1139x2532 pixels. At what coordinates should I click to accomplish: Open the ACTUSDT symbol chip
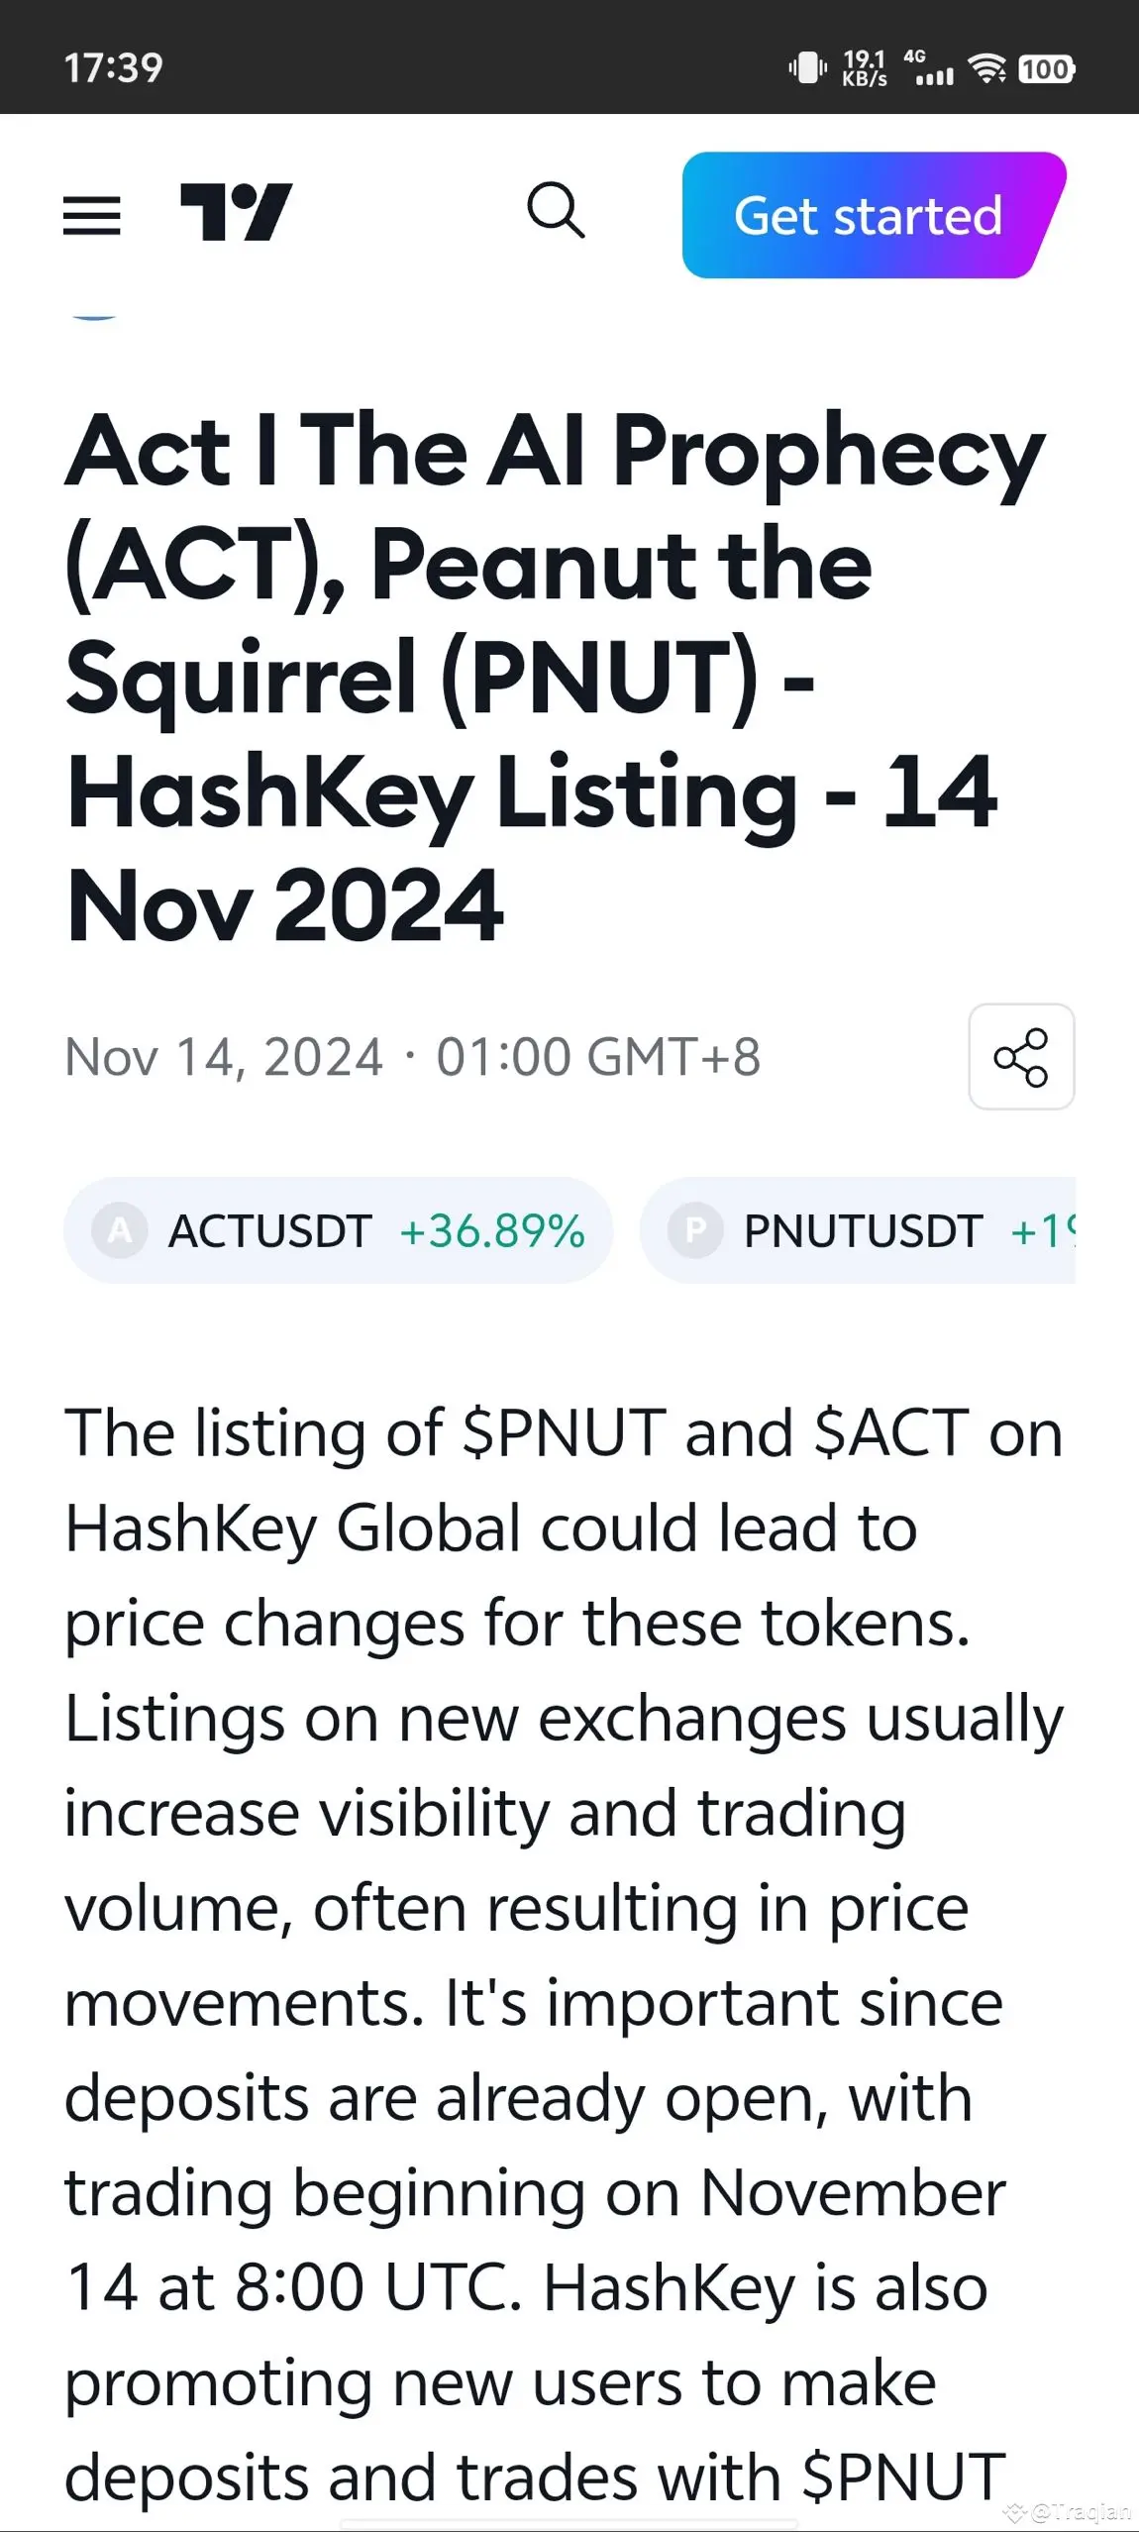coord(338,1230)
